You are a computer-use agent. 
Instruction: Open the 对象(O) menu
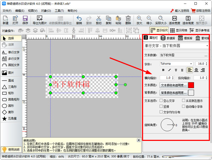click(x=46, y=11)
